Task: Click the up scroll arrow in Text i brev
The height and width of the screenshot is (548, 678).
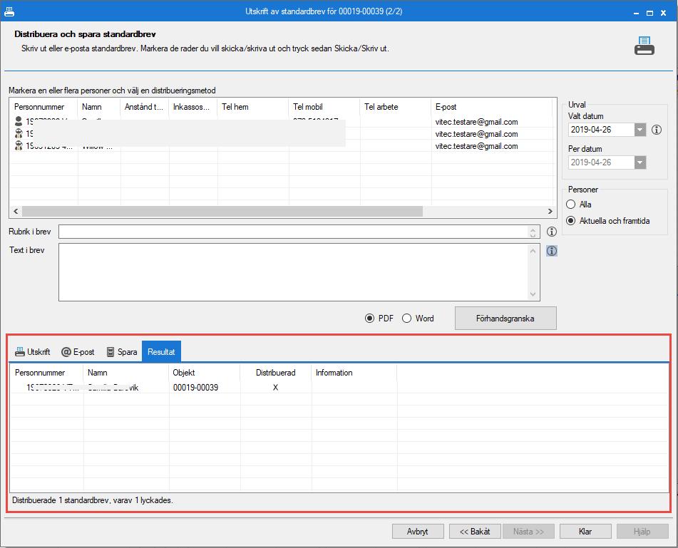Action: point(533,251)
